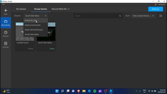This screenshot has height=94, width=167.
Task: Open the Sort by Date Created dropdown
Action: click(143, 16)
